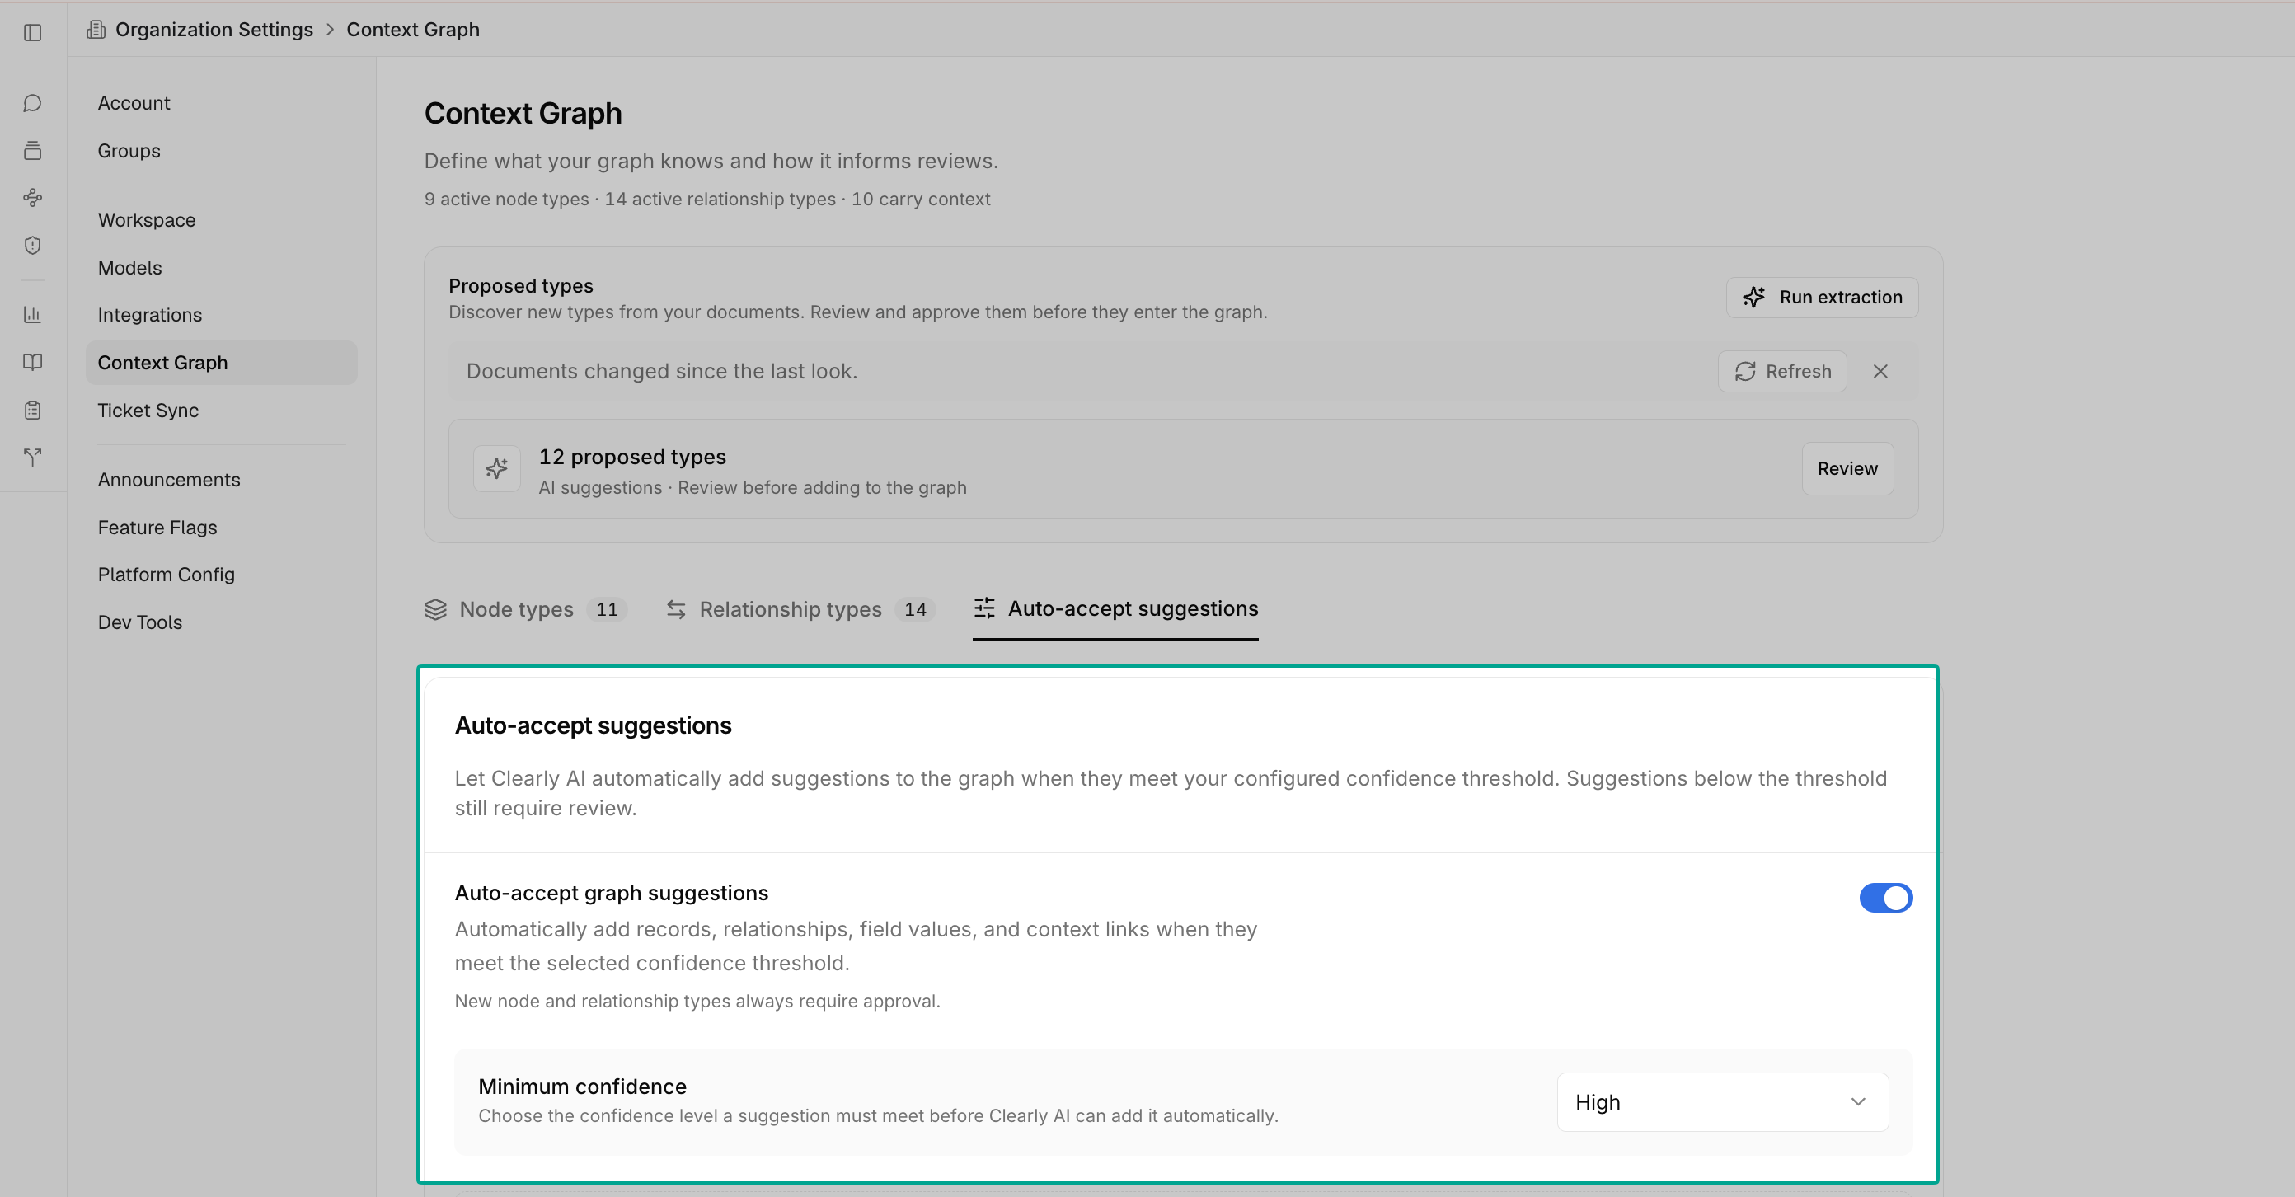Screen dimensions: 2295x1197
Task: Click the sparkle icon beside 12 proposed types
Action: point(496,468)
